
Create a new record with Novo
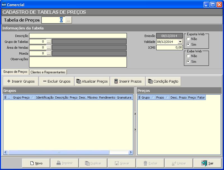36,163
